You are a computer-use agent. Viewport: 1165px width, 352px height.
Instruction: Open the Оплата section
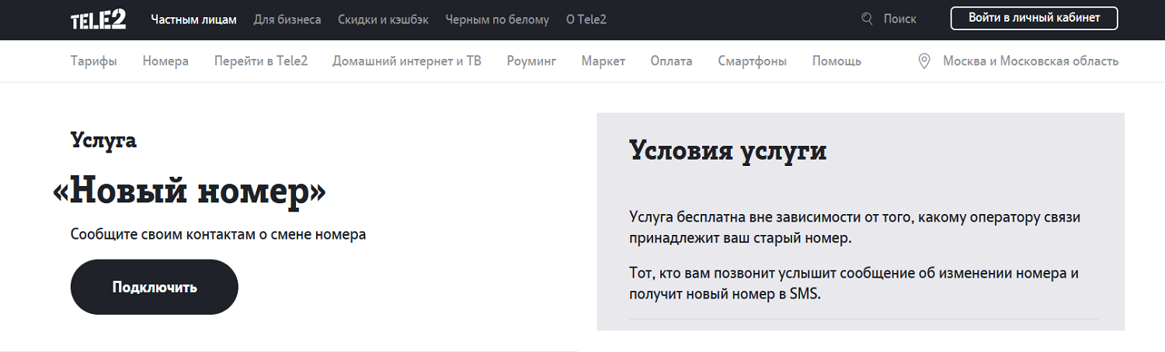coord(672,61)
